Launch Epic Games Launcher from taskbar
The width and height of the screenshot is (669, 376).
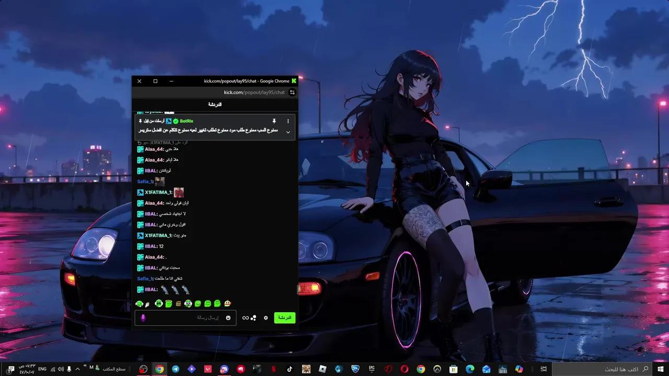coord(372,369)
